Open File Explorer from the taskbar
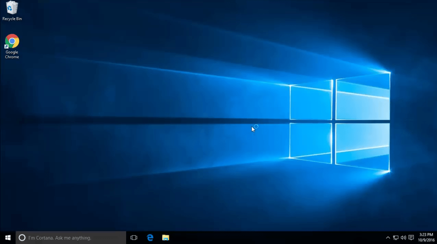Image resolution: width=437 pixels, height=244 pixels. tap(166, 237)
